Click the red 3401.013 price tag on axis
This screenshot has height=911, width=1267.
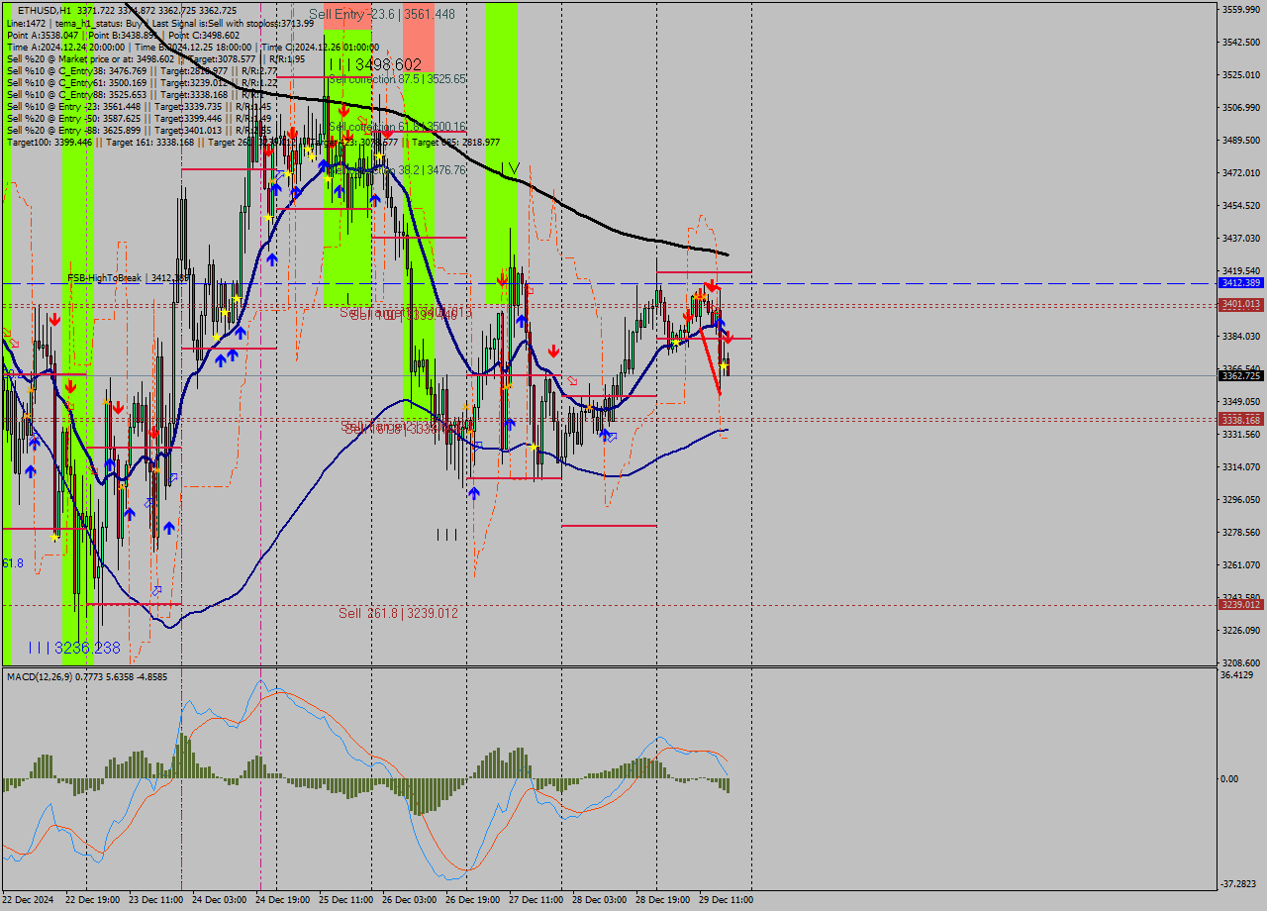pyautogui.click(x=1240, y=304)
